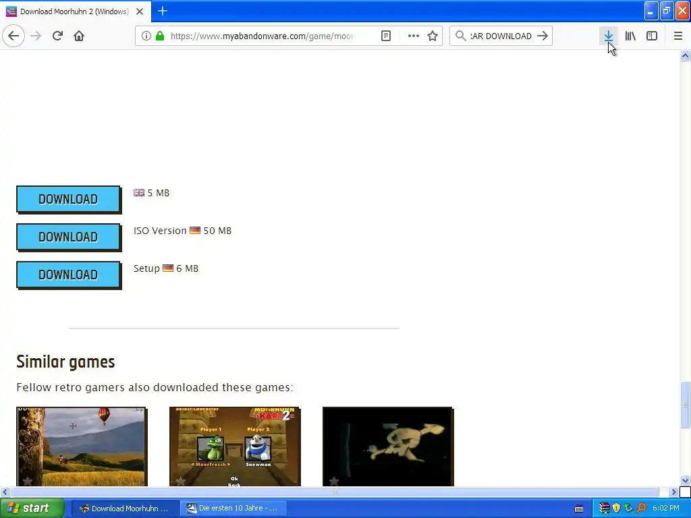Screen dimensions: 691x518
Task: Show site information icon
Action: 146,36
